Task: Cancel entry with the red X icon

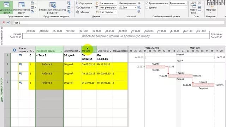Action: 4,23
